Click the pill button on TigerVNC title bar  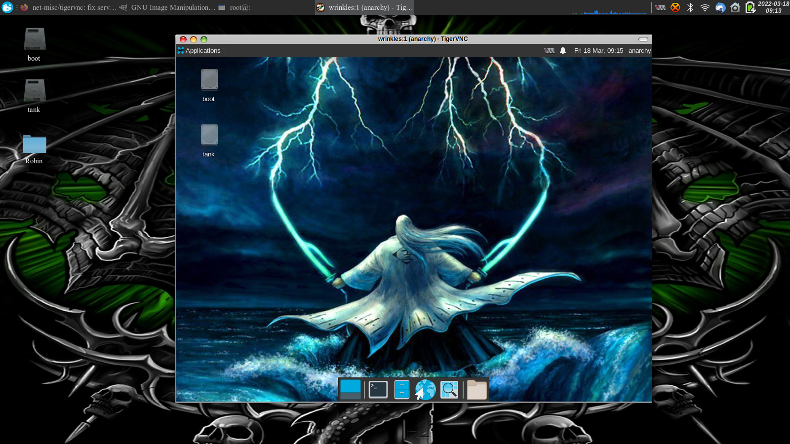point(643,39)
